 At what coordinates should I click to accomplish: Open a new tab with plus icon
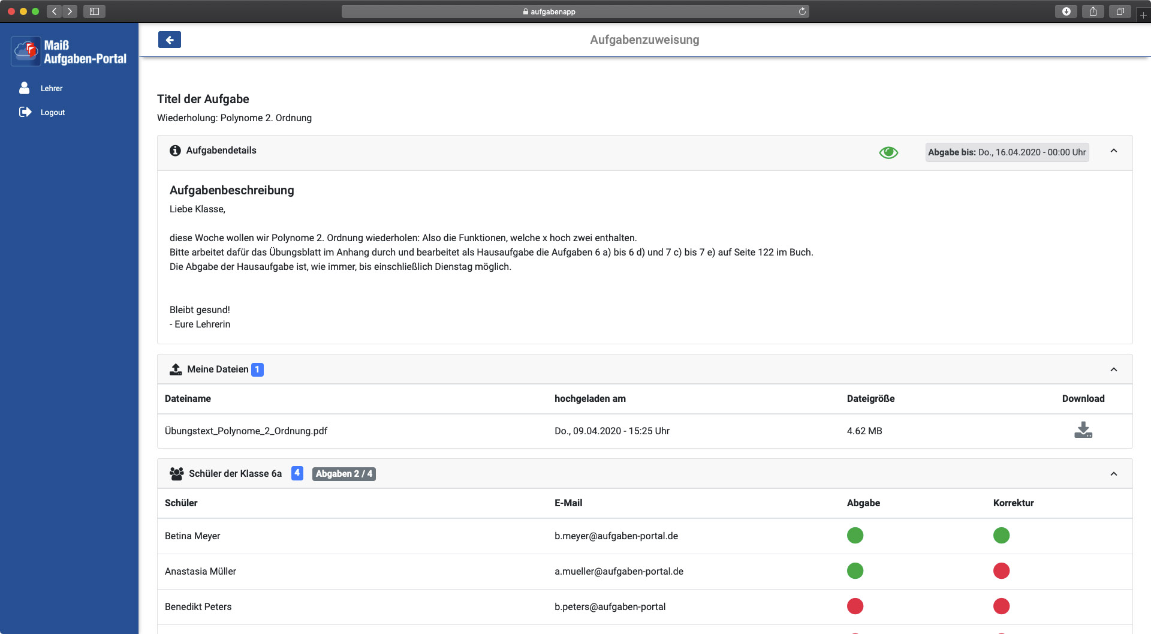pyautogui.click(x=1143, y=15)
